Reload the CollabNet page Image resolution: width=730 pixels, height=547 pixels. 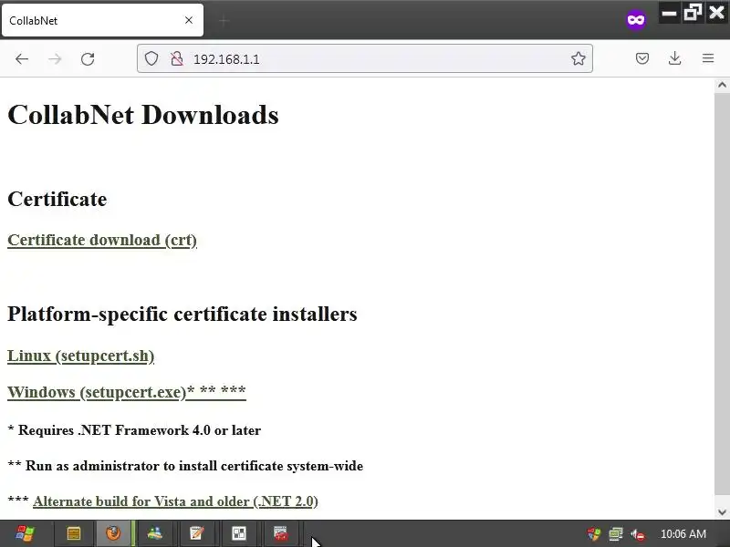[x=88, y=59]
